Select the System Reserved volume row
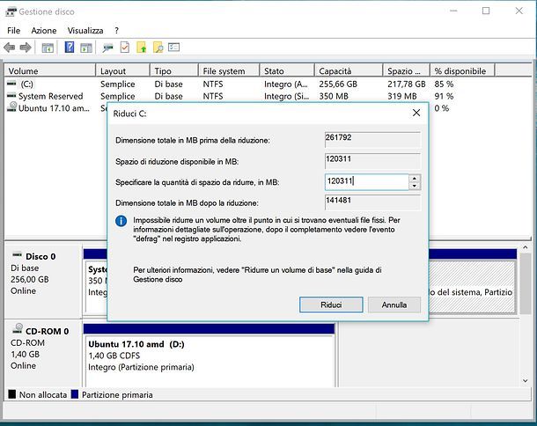The height and width of the screenshot is (426, 537). (50, 96)
